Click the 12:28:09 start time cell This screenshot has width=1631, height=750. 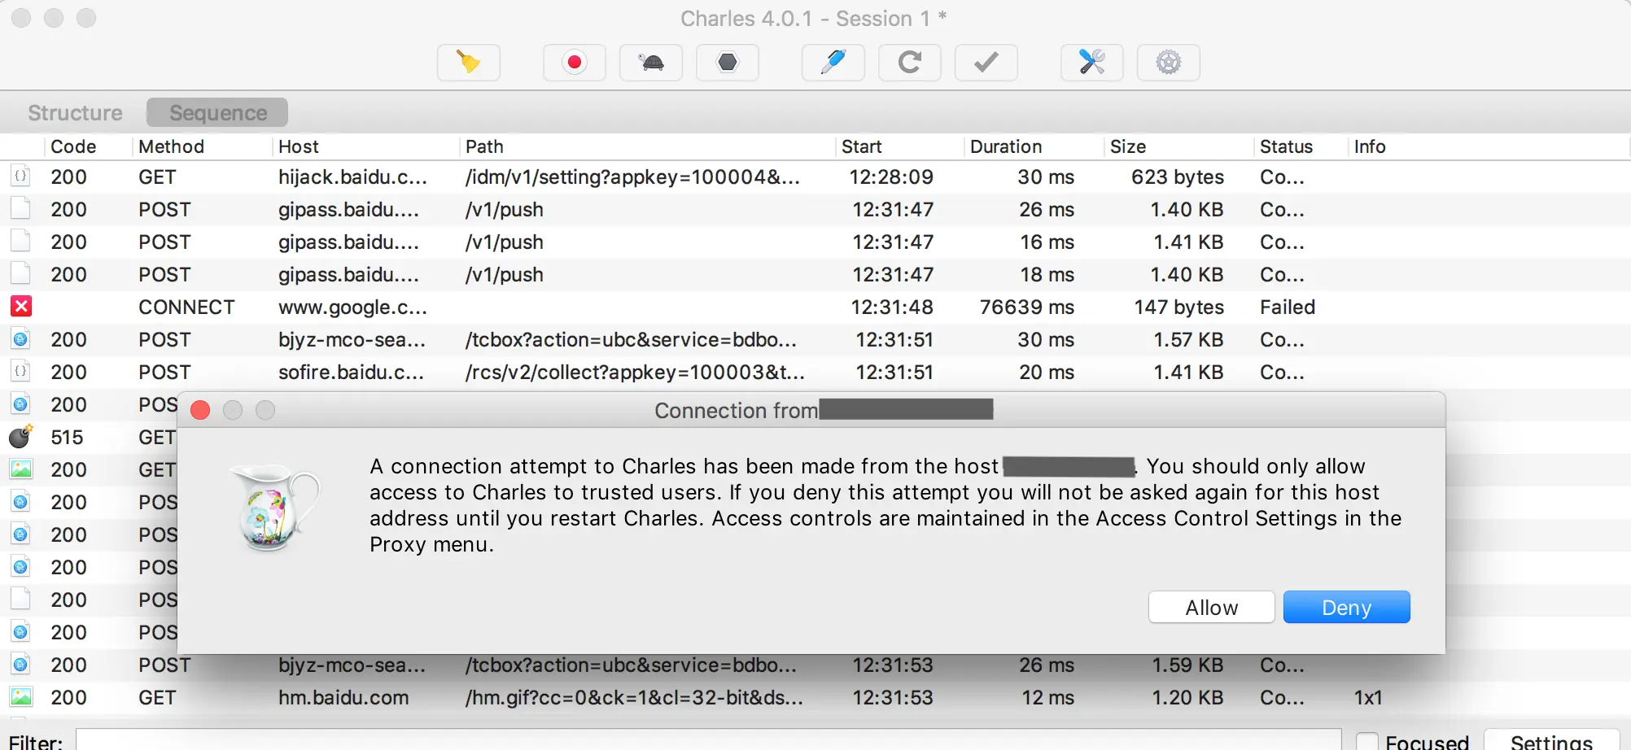point(891,177)
